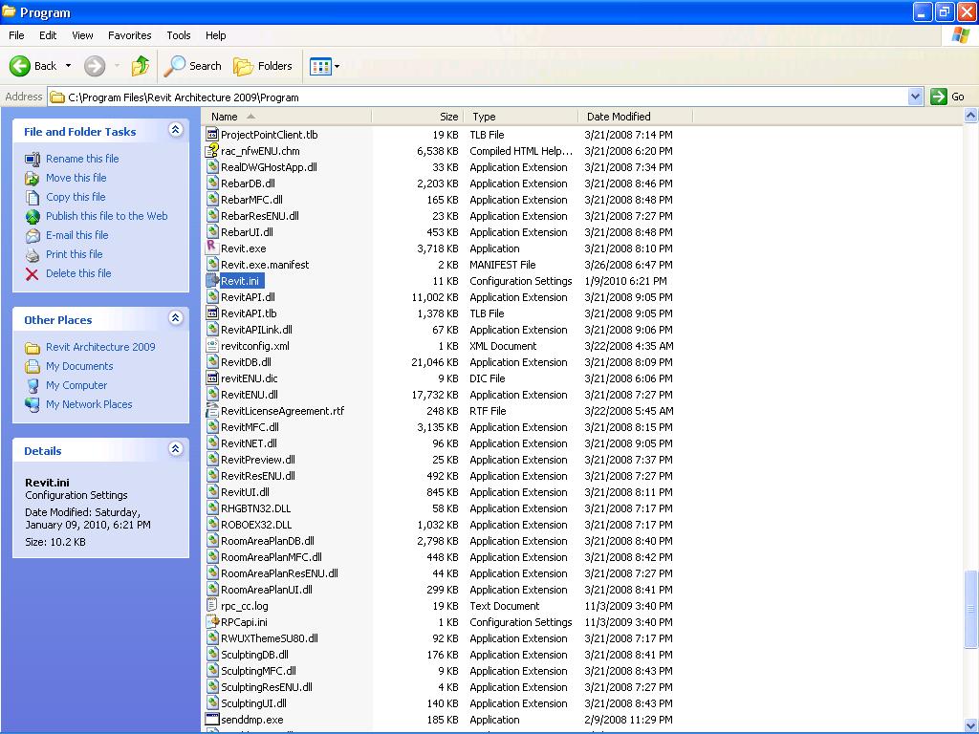The width and height of the screenshot is (979, 734).
Task: Select the RPCapi.ini file icon
Action: pos(212,622)
